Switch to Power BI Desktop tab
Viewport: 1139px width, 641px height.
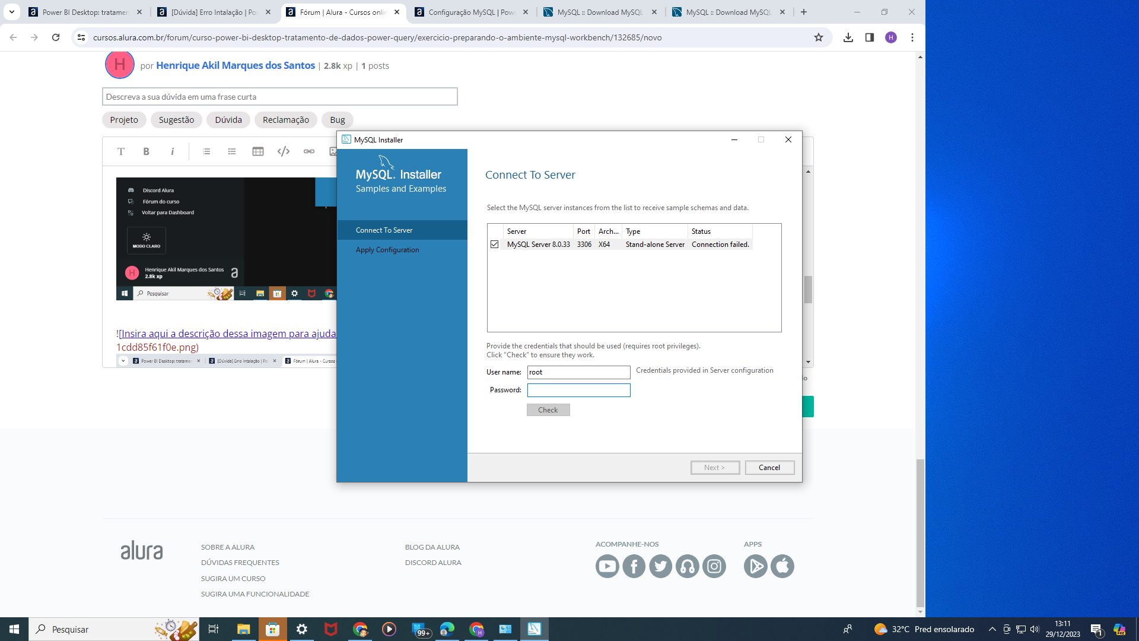pyautogui.click(x=85, y=12)
